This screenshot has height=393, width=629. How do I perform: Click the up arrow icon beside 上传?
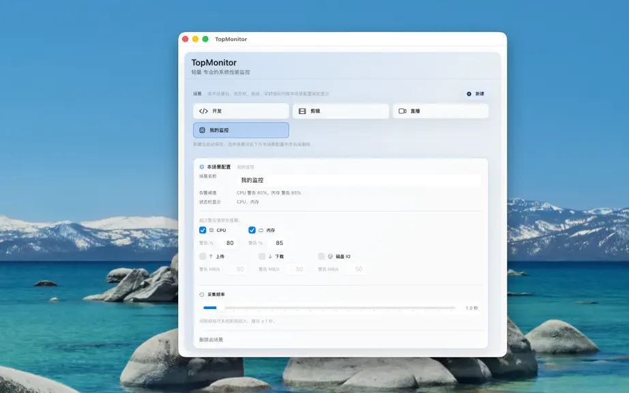(211, 257)
